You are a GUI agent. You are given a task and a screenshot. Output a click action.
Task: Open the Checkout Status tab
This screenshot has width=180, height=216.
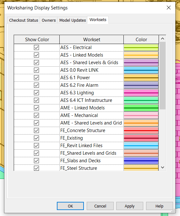(x=24, y=20)
